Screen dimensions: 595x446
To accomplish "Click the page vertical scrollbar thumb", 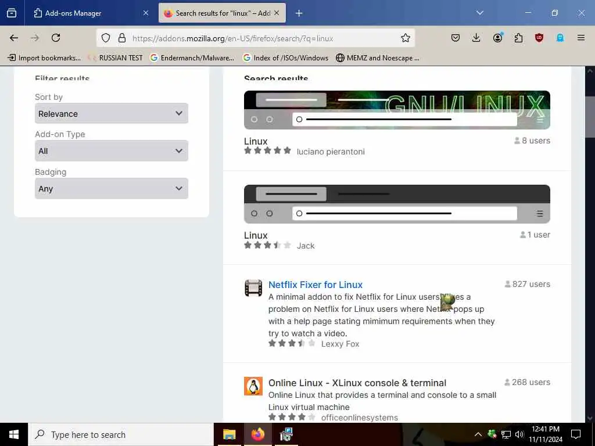I will (590, 117).
